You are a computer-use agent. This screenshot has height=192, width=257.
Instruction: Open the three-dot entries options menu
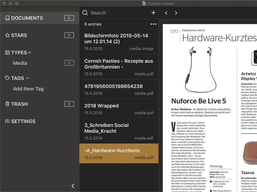coord(154,24)
